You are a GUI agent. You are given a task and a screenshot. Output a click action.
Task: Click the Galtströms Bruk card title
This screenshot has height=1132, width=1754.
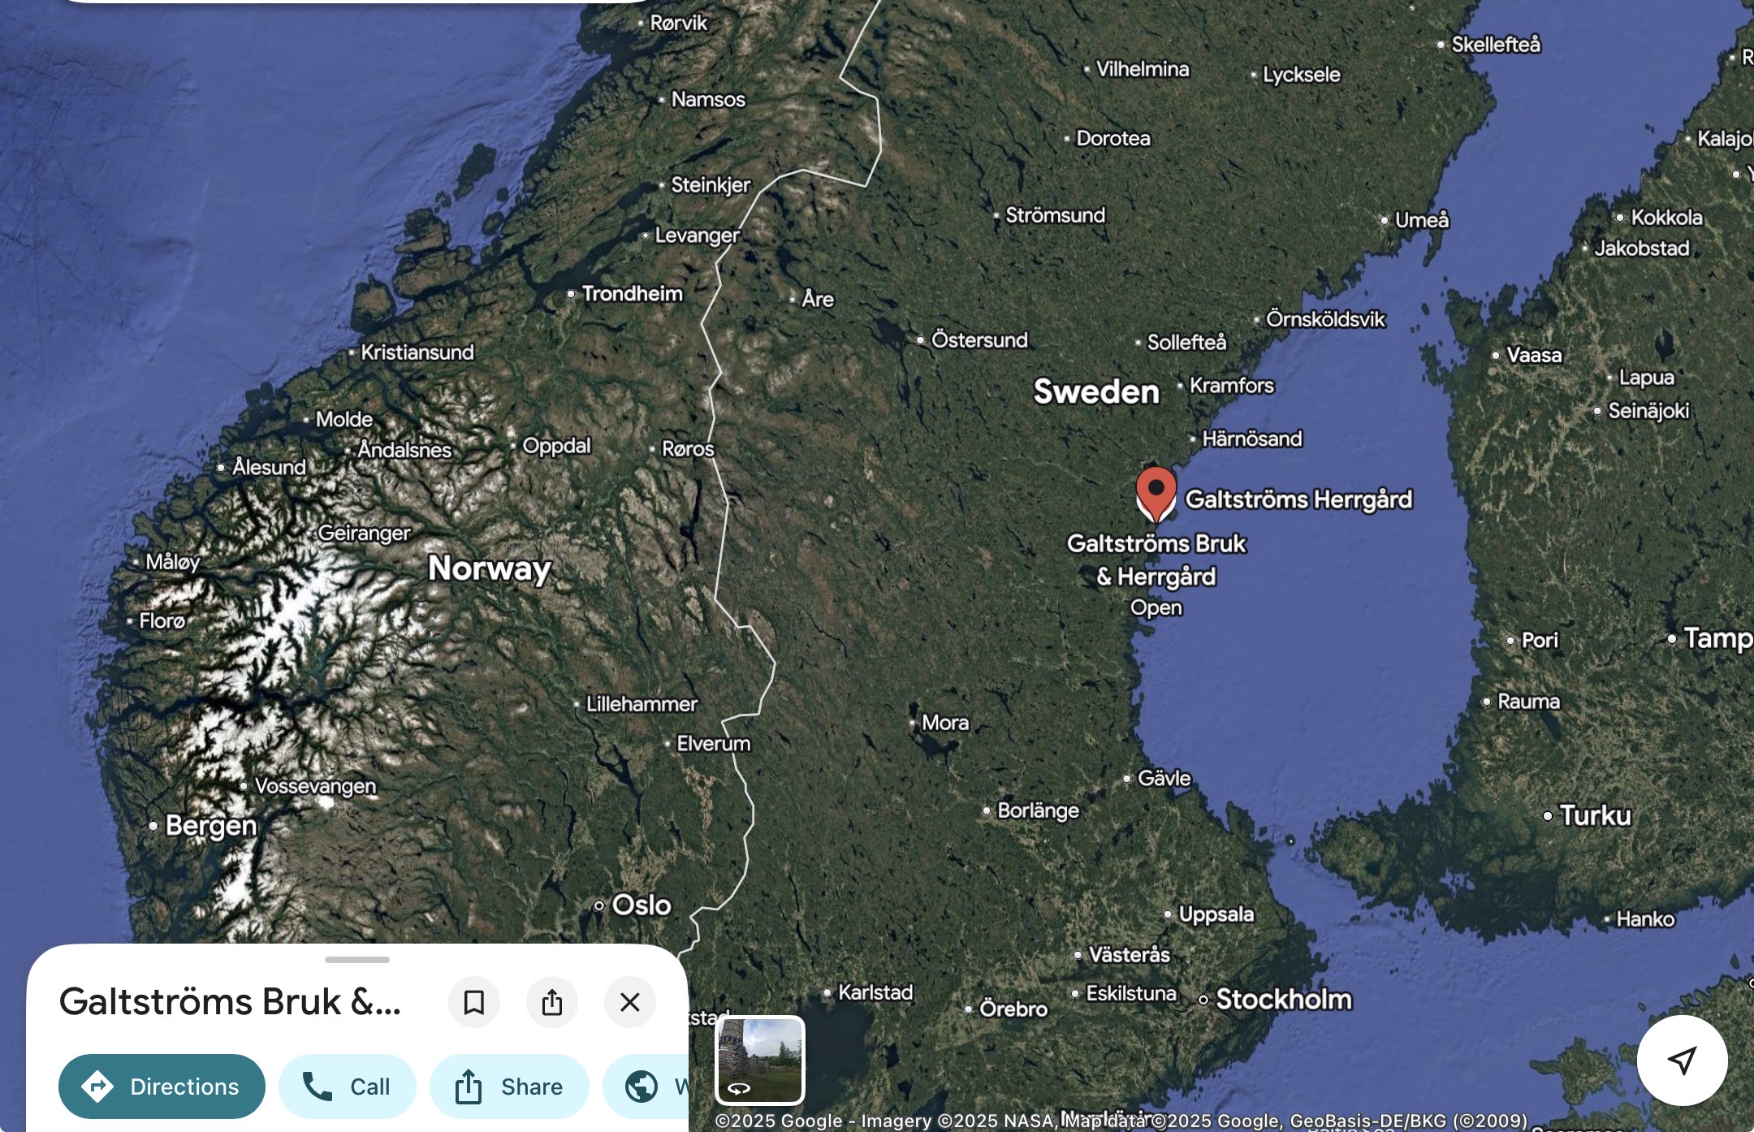click(231, 1002)
